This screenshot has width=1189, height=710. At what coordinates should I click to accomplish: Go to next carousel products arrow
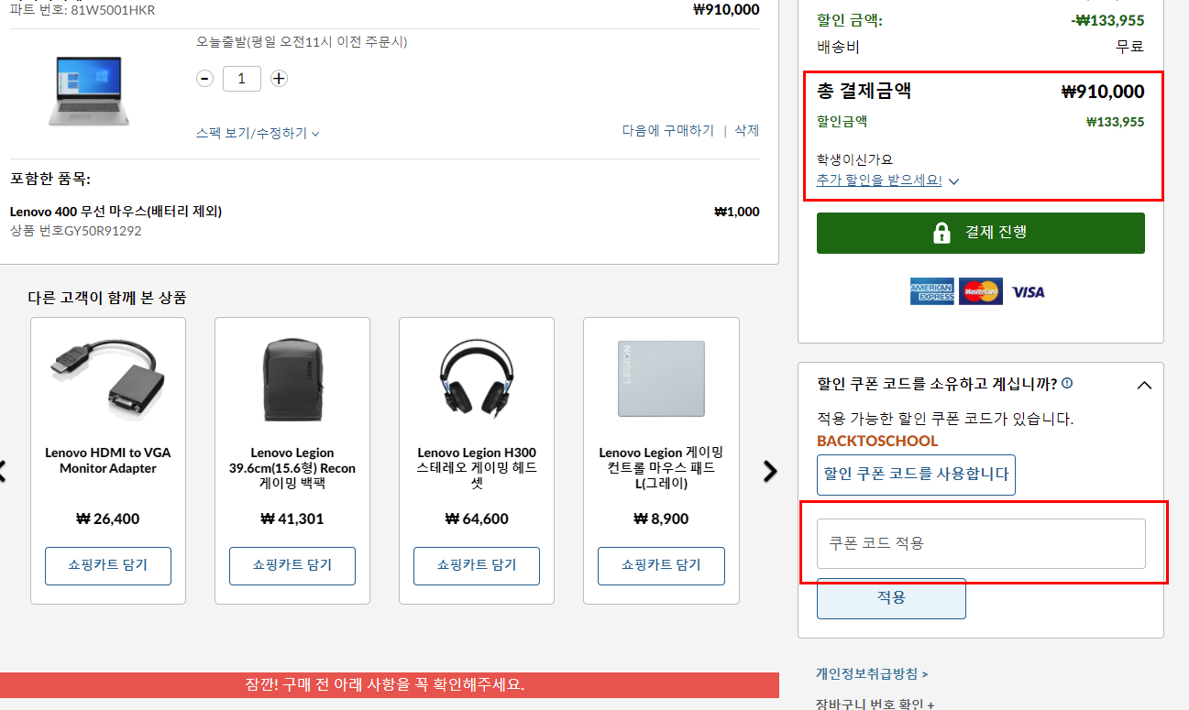click(770, 471)
